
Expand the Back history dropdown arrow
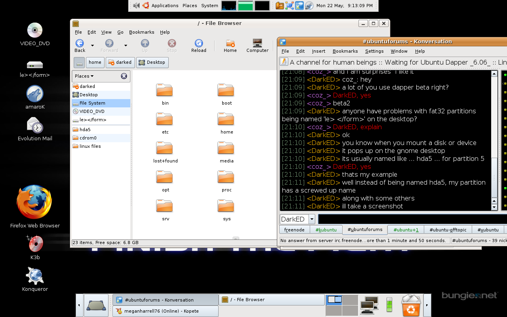click(92, 46)
